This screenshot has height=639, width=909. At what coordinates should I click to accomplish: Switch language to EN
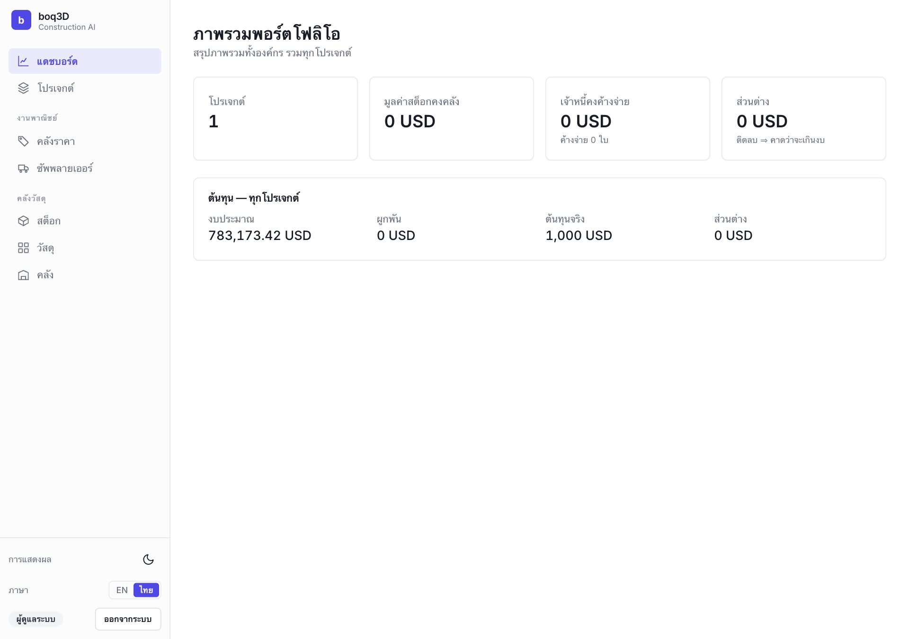122,590
